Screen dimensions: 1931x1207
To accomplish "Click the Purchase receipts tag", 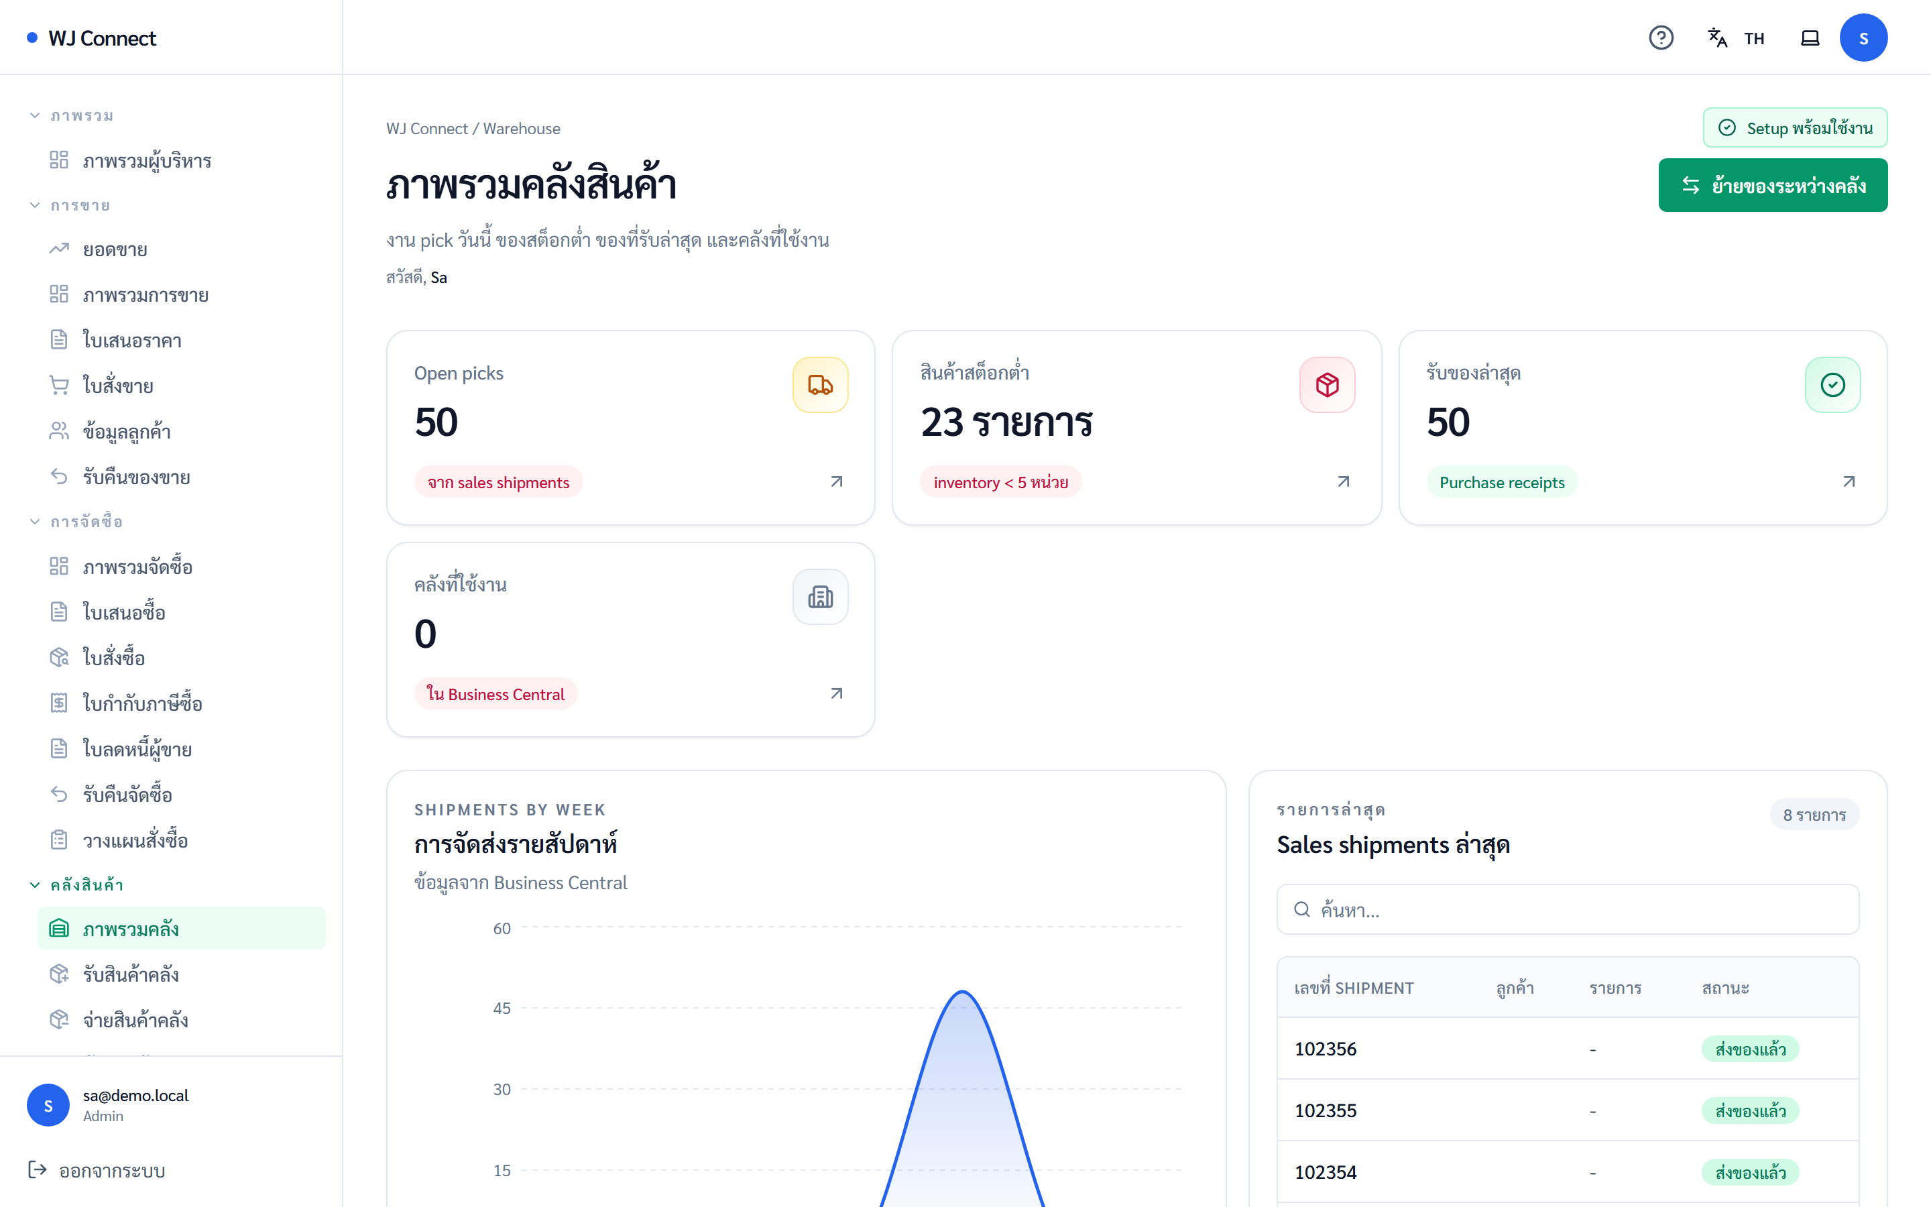I will pos(1501,481).
